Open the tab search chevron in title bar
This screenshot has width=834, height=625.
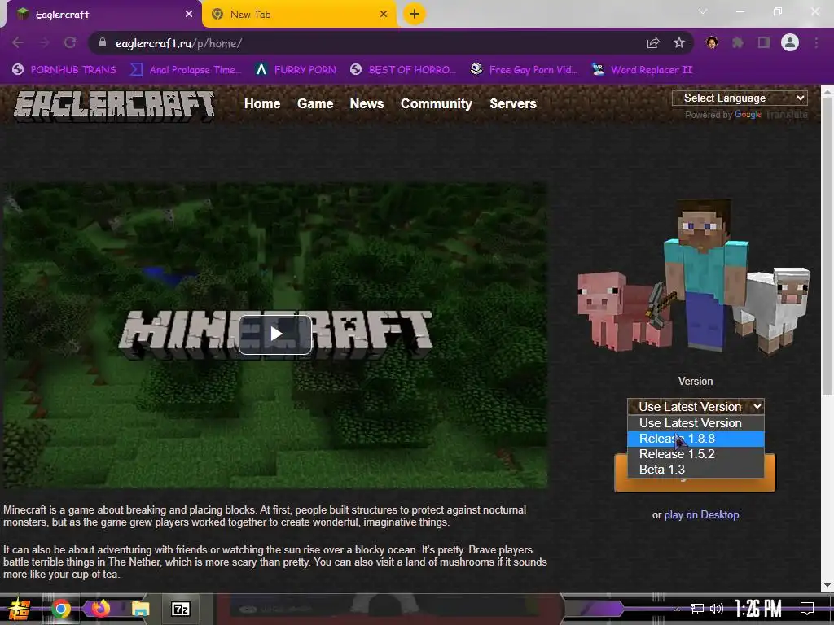(703, 11)
